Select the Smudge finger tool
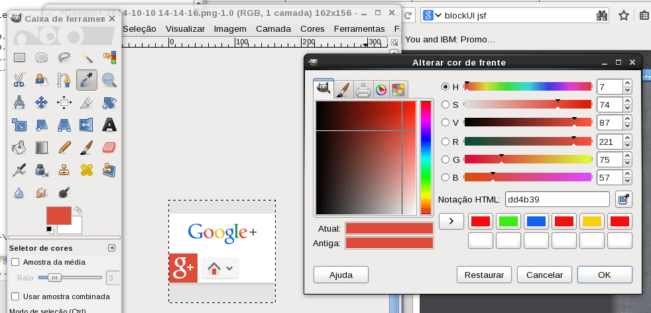This screenshot has height=313, width=651. point(41,192)
